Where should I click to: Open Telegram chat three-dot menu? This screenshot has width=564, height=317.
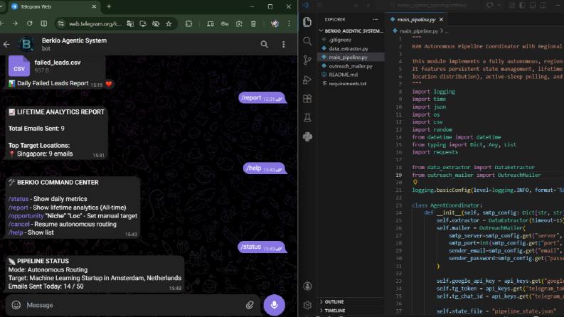284,44
